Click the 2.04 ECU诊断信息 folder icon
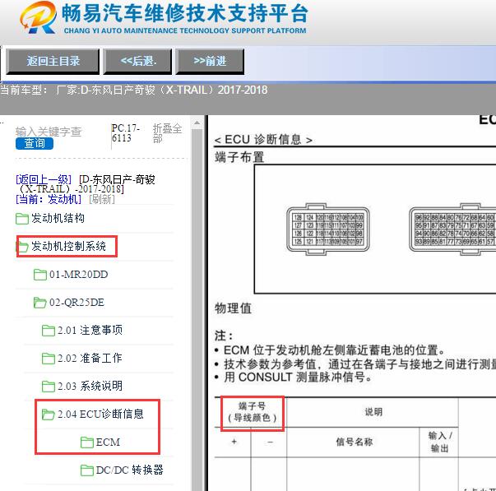This screenshot has height=491, width=496. point(49,415)
